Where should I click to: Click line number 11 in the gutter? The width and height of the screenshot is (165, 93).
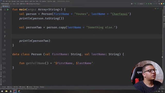pos(4,54)
